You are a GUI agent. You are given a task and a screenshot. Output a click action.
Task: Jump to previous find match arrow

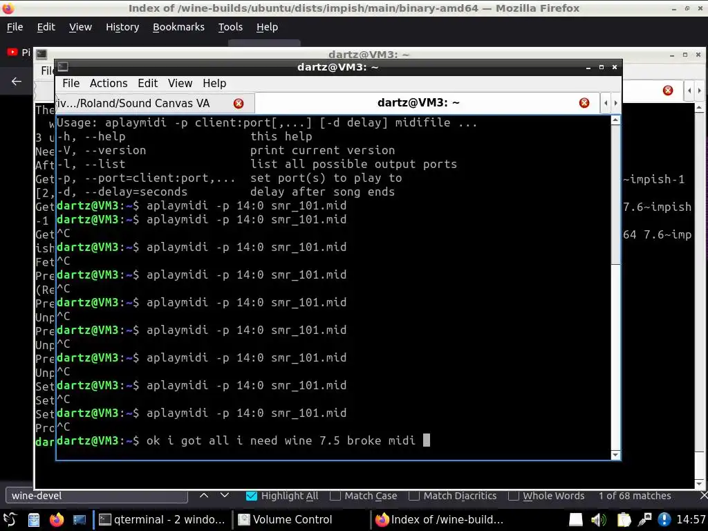(x=204, y=495)
